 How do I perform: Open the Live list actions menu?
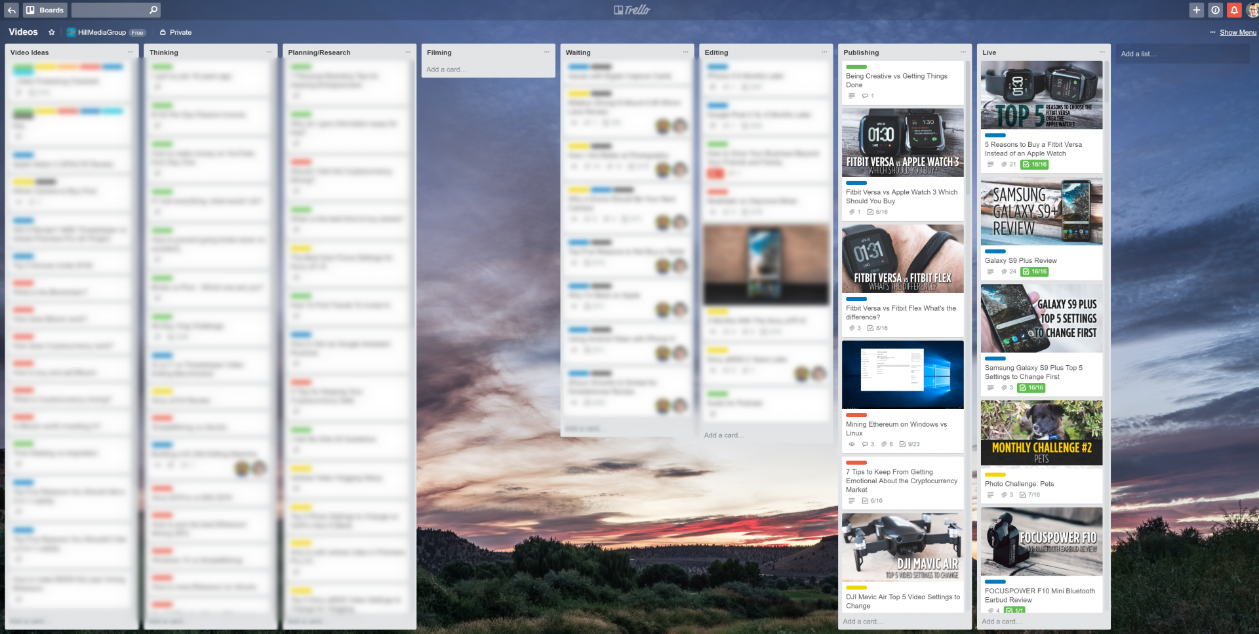(x=1102, y=52)
